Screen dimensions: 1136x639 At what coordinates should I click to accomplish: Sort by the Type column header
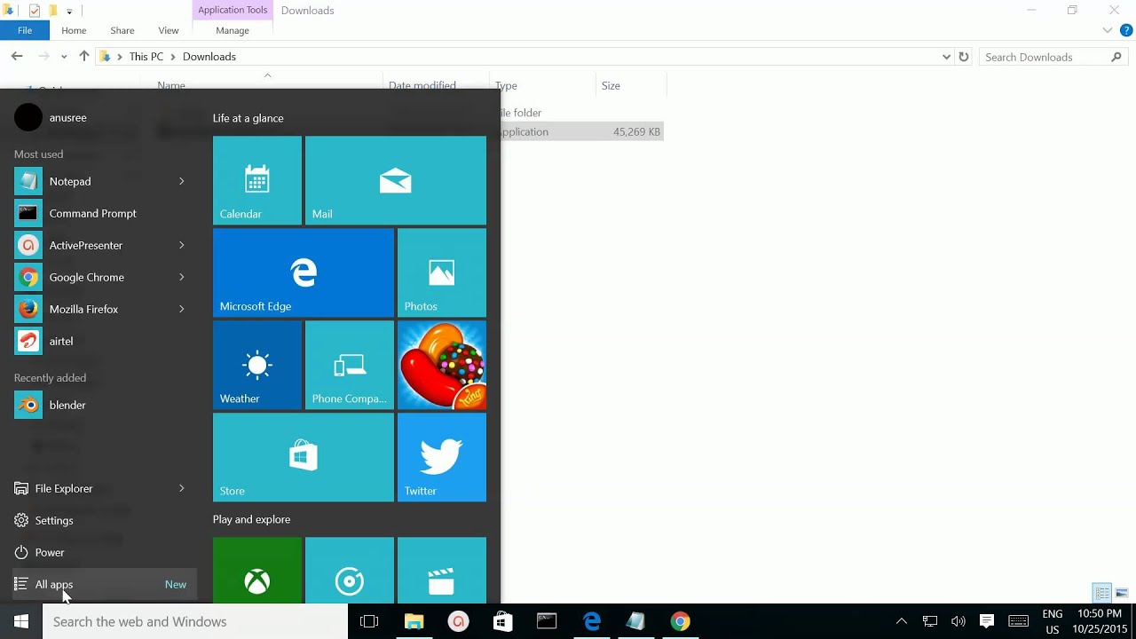[542, 86]
